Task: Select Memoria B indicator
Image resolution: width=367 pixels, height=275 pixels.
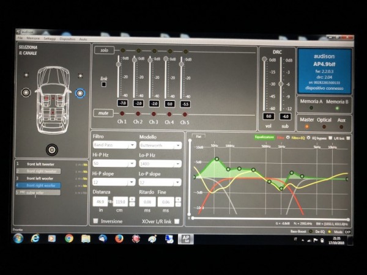Action: tap(337, 108)
